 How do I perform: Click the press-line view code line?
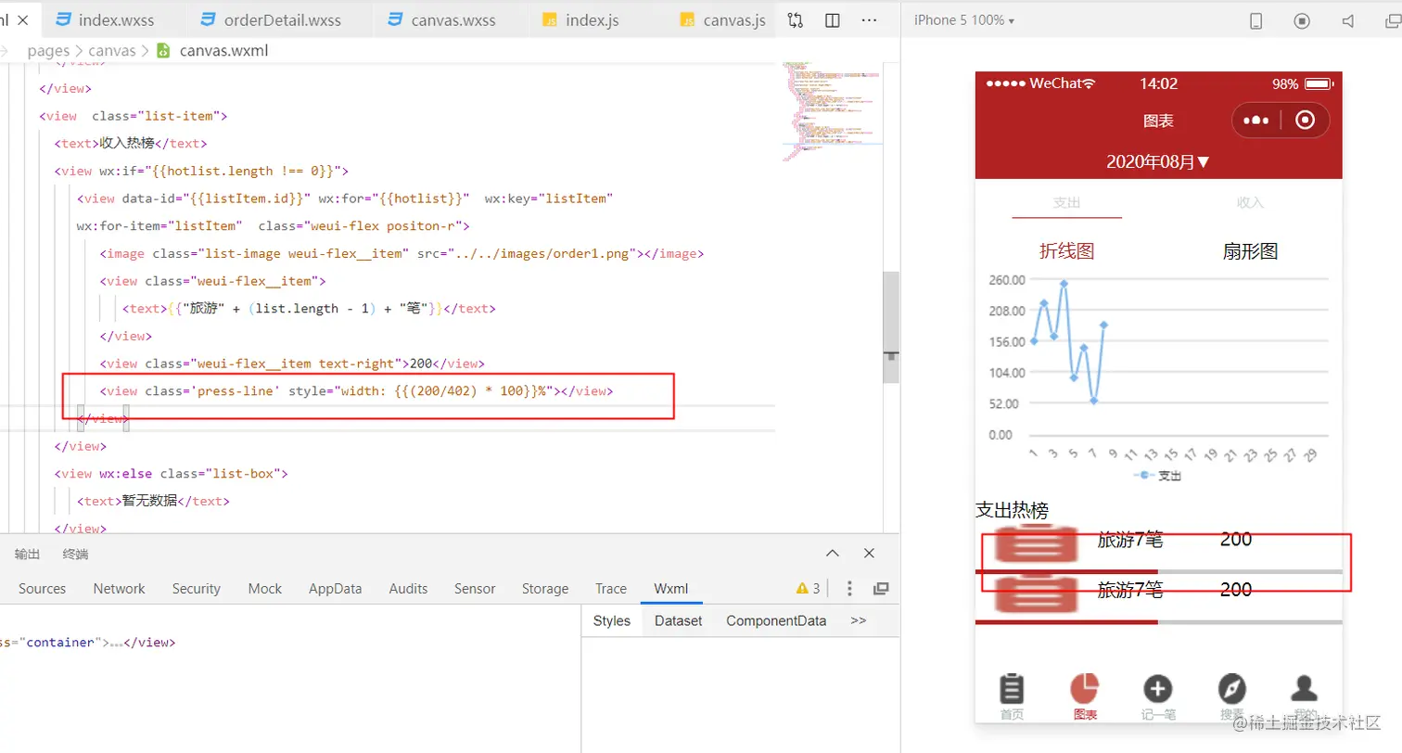356,391
